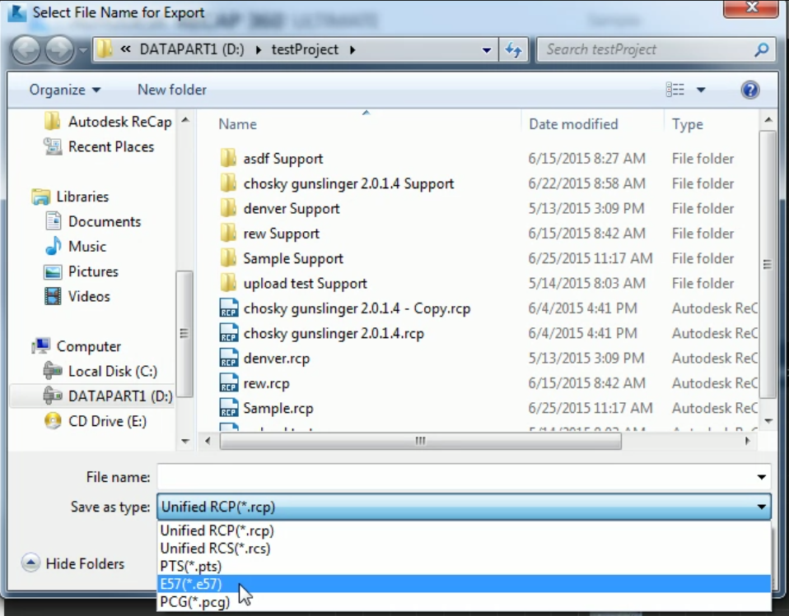Expand the File name history dropdown
This screenshot has width=789, height=616.
[760, 476]
